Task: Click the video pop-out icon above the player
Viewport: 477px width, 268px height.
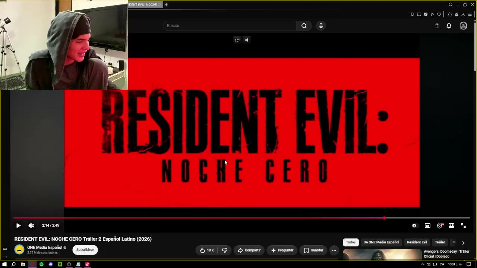Action: pos(237,40)
